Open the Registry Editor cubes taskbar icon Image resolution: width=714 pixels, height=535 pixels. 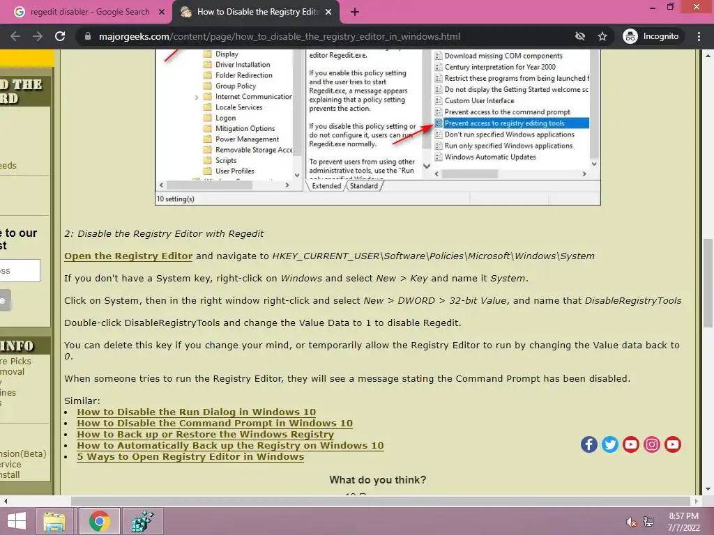click(142, 521)
